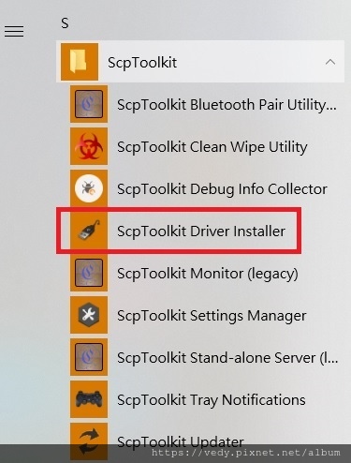Image resolution: width=351 pixels, height=463 pixels.
Task: Jump to the letter S section header
Action: pos(65,23)
